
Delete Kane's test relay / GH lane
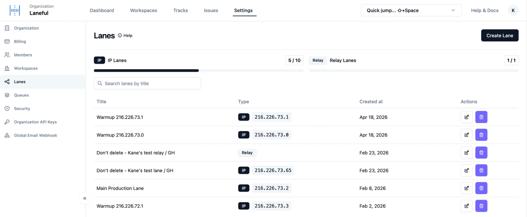(481, 153)
